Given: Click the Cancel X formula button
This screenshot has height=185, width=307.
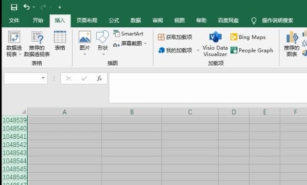Looking at the screenshot, I should click(x=68, y=79).
